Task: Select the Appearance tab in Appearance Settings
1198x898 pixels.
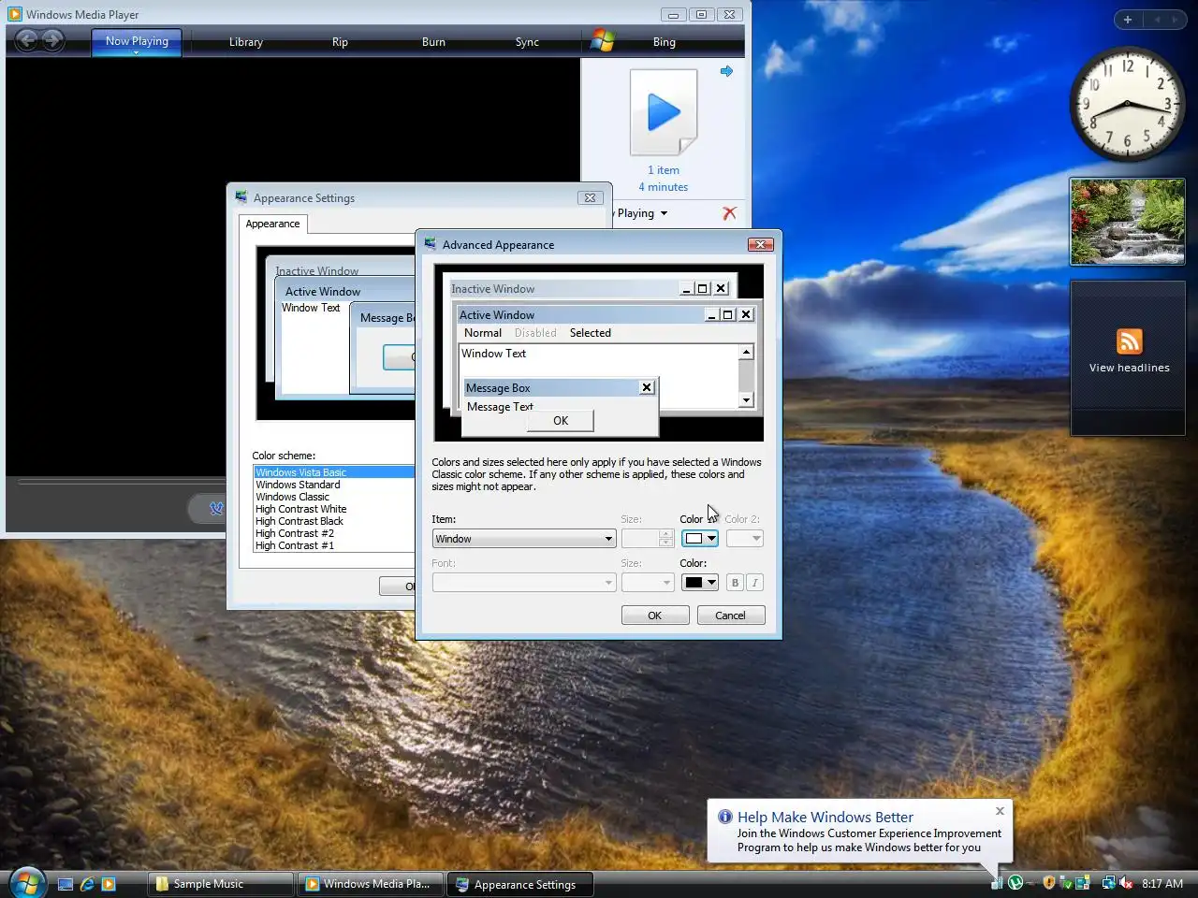Action: click(272, 224)
